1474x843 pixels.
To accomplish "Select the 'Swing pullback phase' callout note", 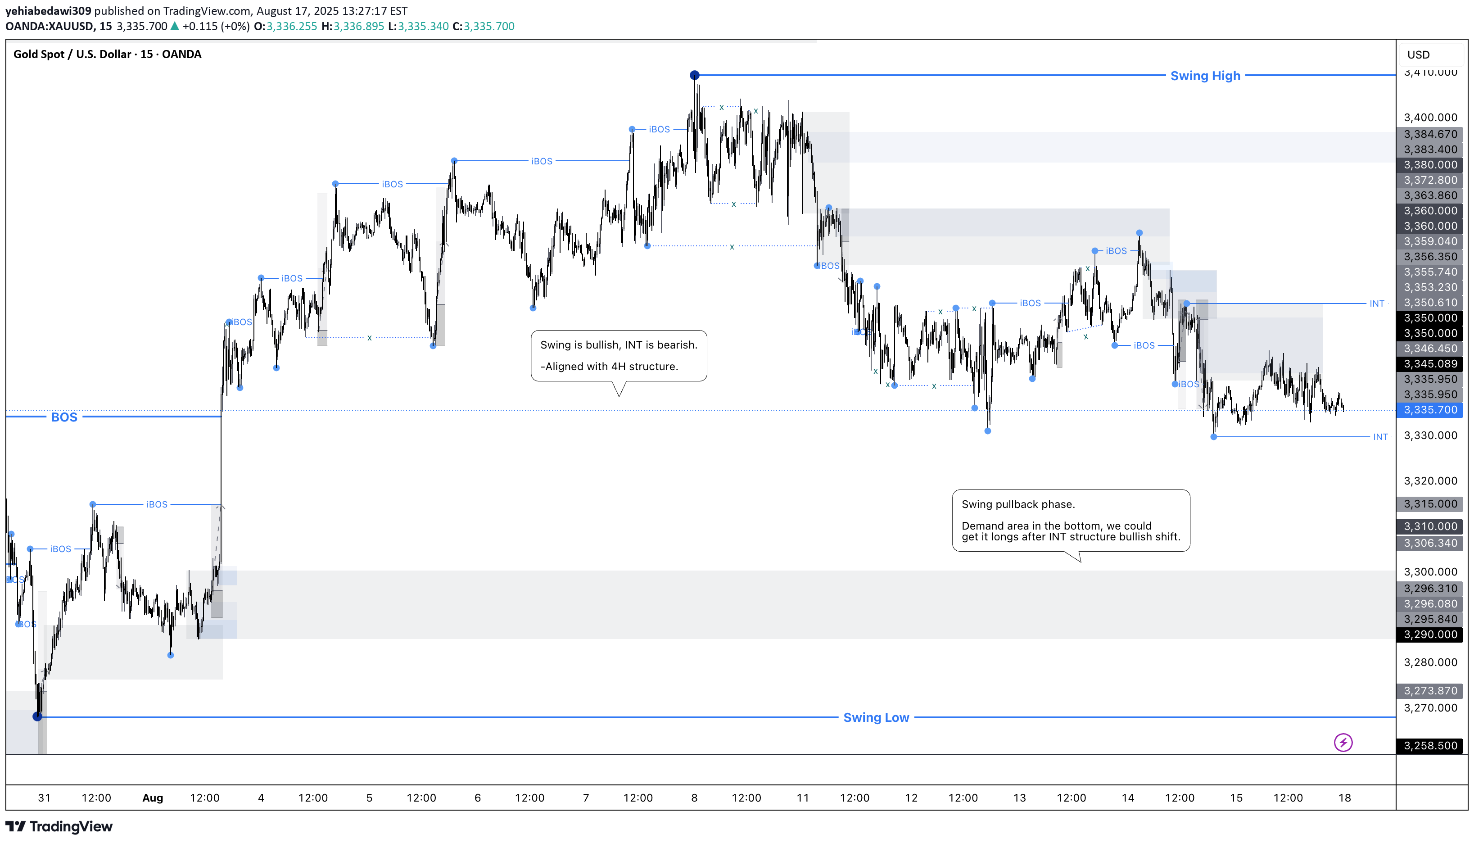I will 1070,520.
